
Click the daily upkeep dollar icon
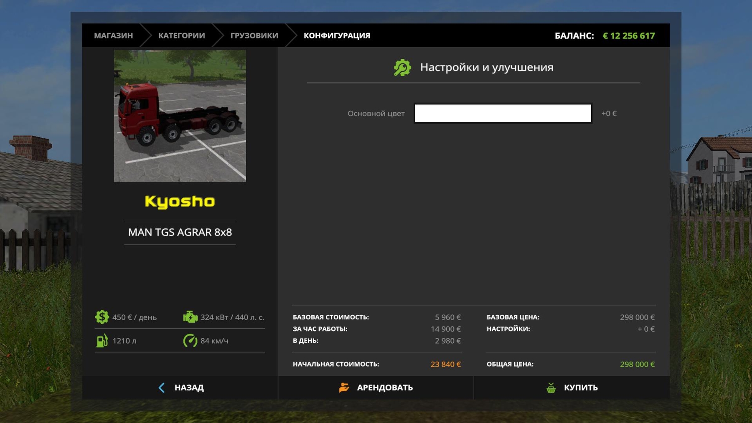coord(102,317)
